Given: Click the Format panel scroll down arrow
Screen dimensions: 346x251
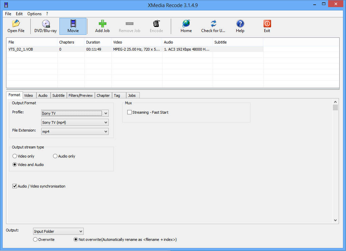Looking at the screenshot, I should [336, 220].
